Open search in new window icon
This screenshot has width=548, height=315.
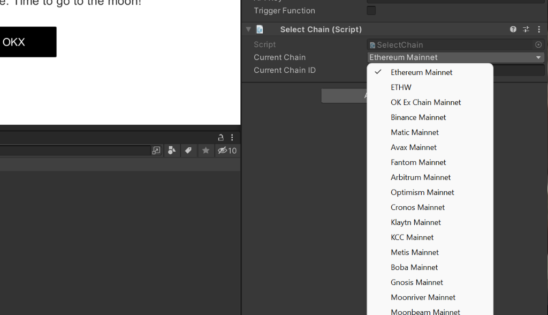(x=156, y=151)
